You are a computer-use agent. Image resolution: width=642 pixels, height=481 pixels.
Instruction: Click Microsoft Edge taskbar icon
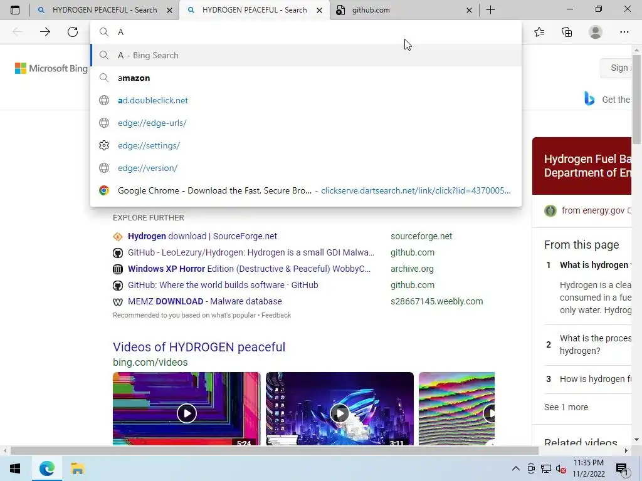[x=46, y=468]
